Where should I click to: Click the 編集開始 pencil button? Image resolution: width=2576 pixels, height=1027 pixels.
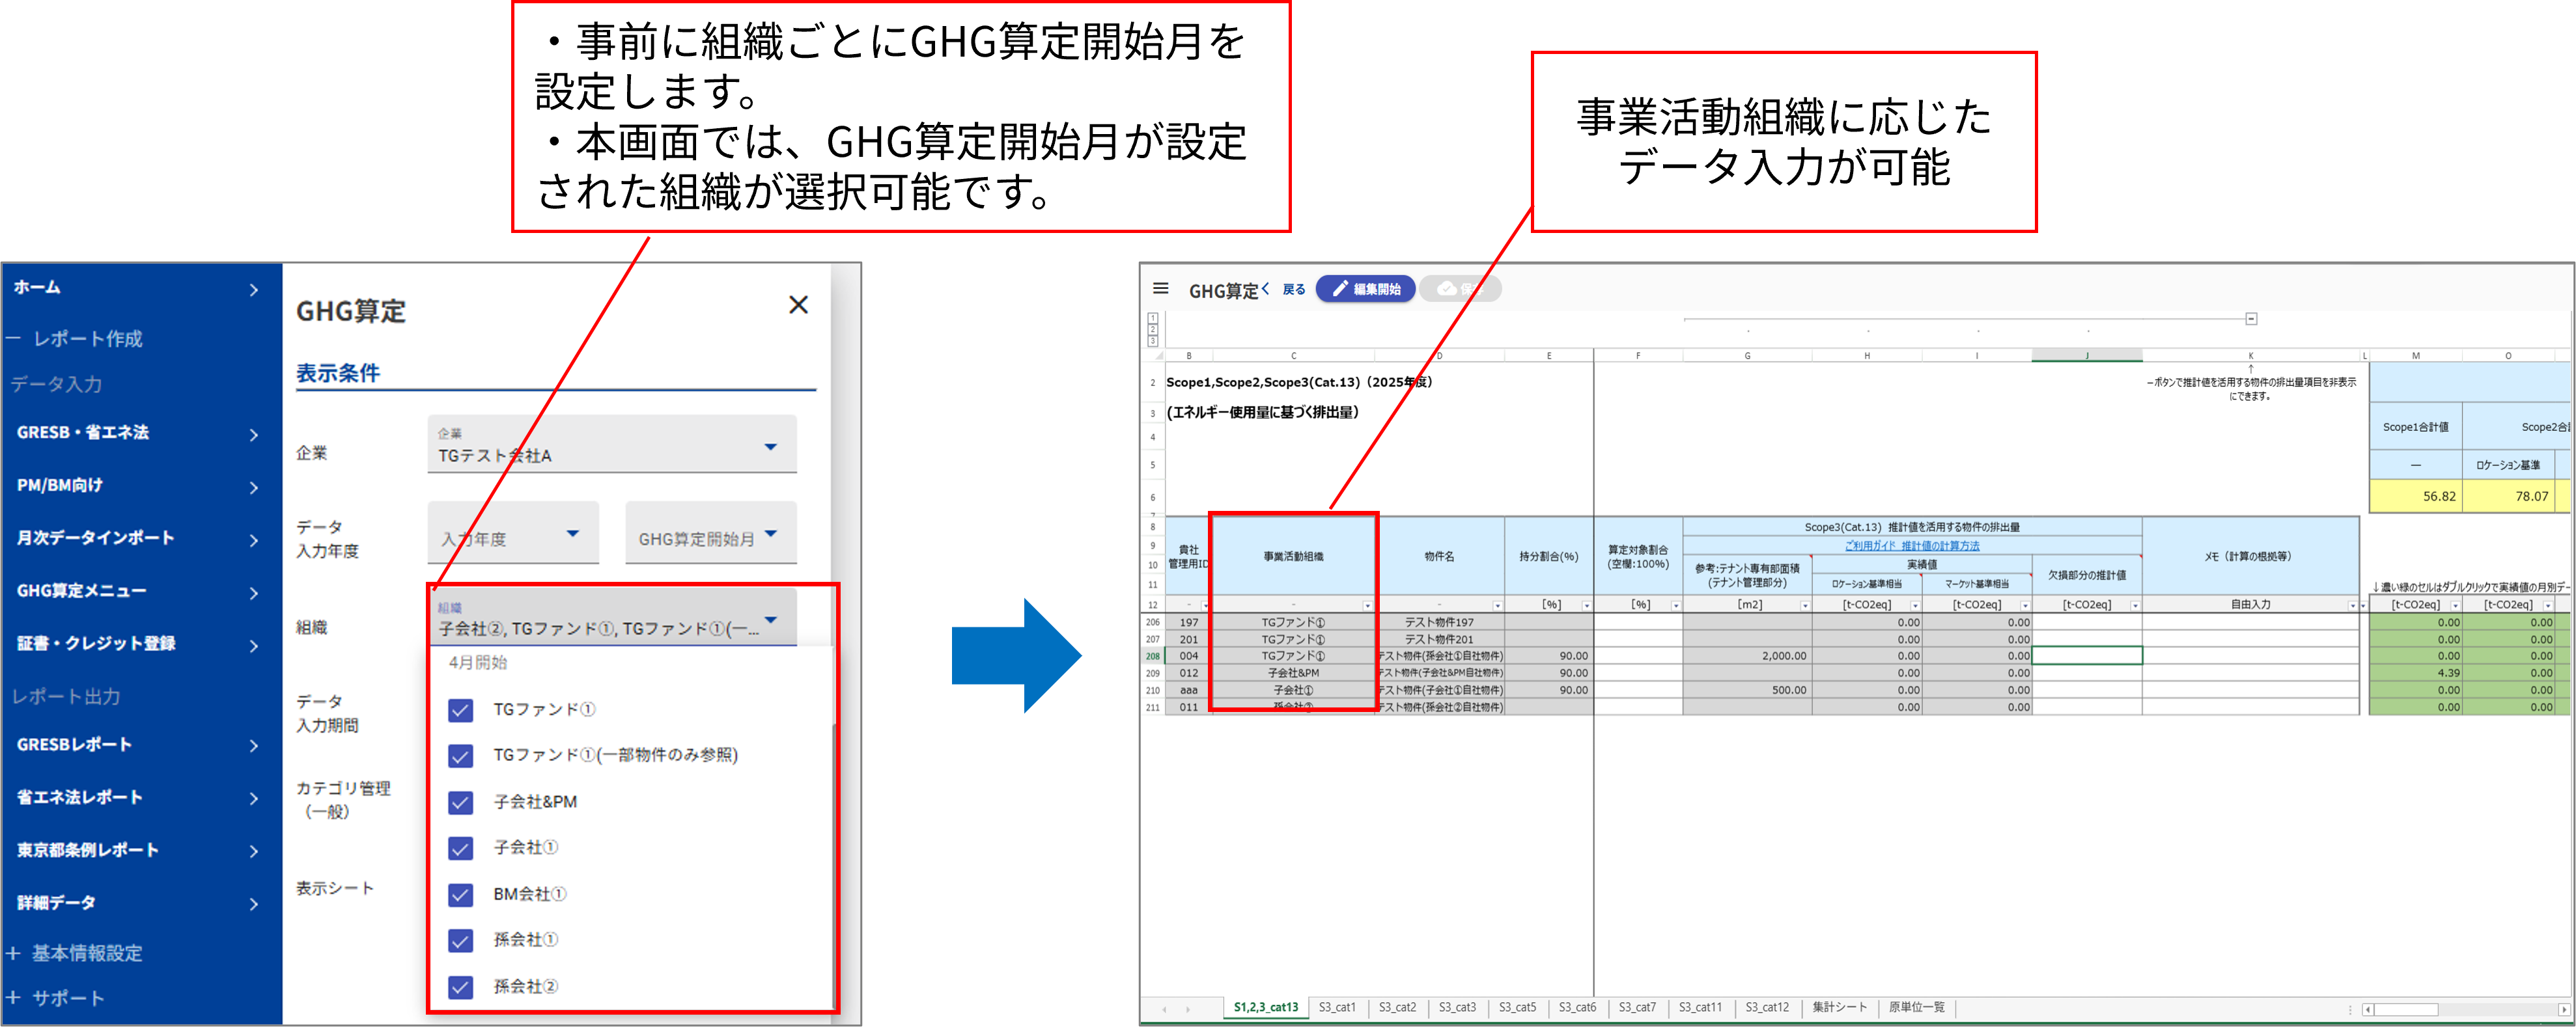pyautogui.click(x=1365, y=289)
